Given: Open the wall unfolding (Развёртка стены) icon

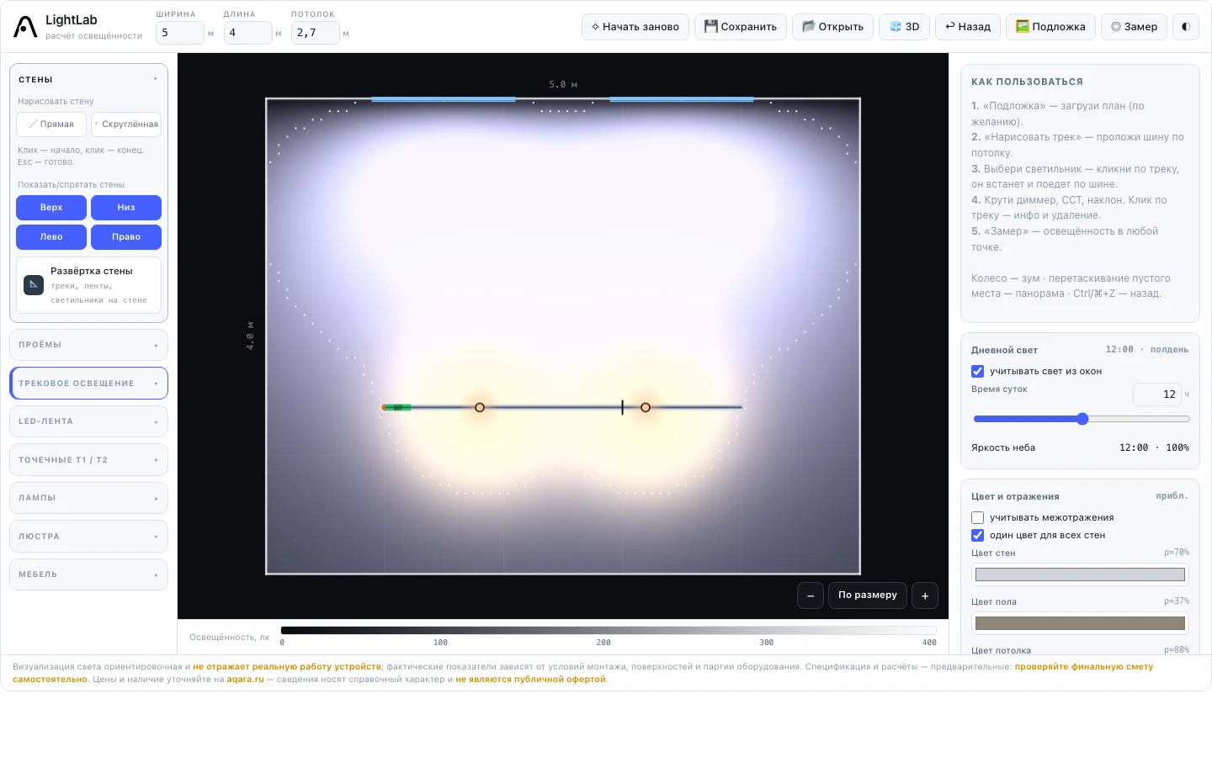Looking at the screenshot, I should pyautogui.click(x=34, y=284).
